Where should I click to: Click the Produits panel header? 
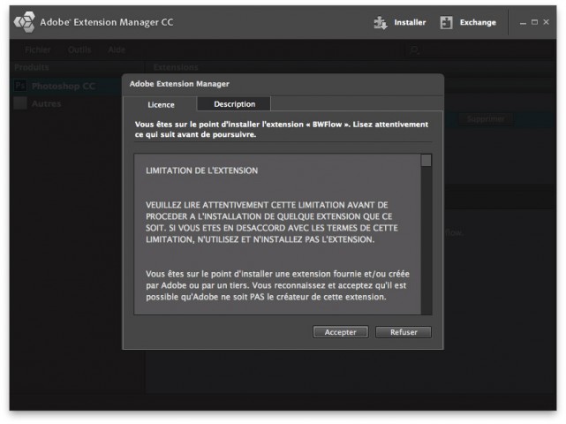(32, 67)
